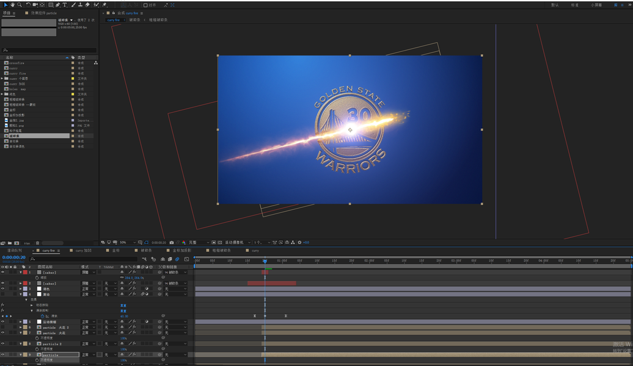This screenshot has height=366, width=633.
Task: Select the Unified Camera tool
Action: [35, 5]
